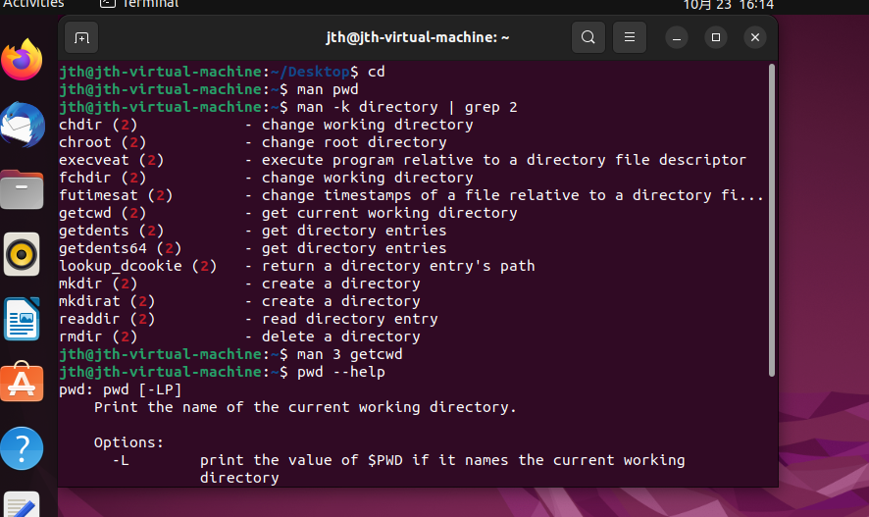The height and width of the screenshot is (517, 869).
Task: Click the 'rmdir (2)' entry
Action: click(x=98, y=336)
